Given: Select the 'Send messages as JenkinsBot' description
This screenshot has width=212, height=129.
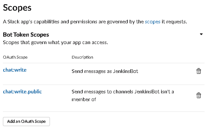Looking at the screenshot, I should click(105, 71).
